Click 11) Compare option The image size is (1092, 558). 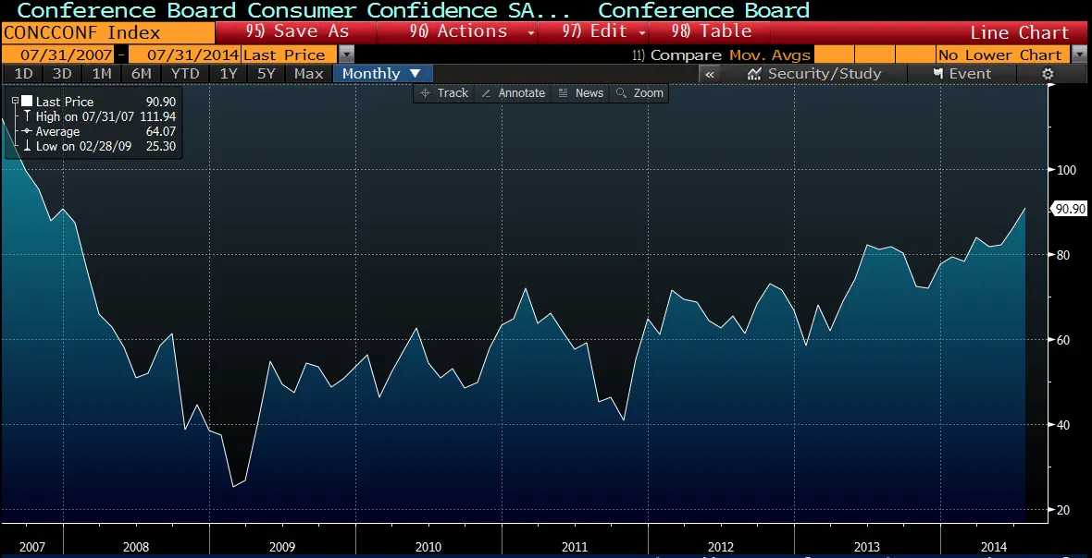676,55
